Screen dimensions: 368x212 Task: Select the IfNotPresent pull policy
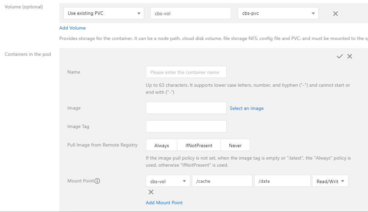199,145
